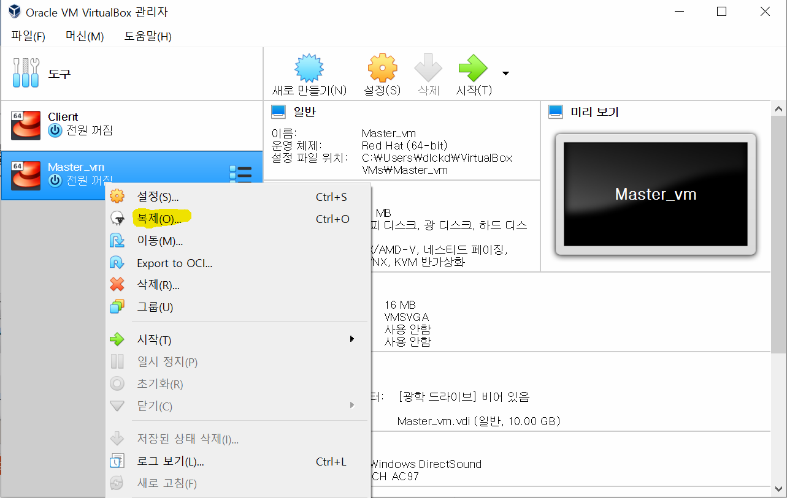Click the clone sheep icon
This screenshot has height=498, width=787.
coord(117,219)
